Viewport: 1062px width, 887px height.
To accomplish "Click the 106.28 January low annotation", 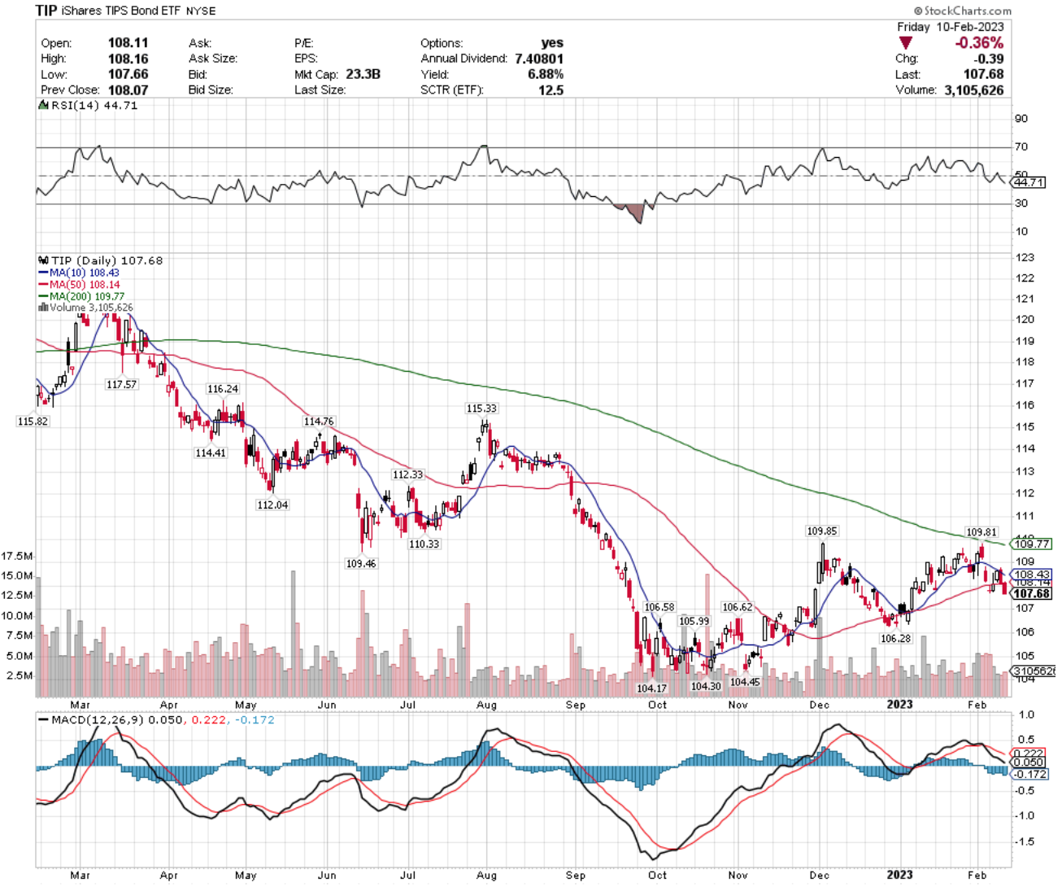I will (x=895, y=639).
